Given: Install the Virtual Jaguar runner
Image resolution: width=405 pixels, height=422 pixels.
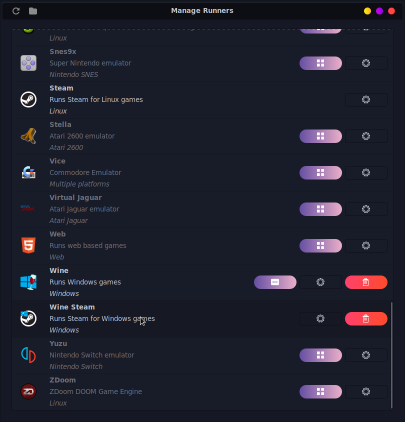Looking at the screenshot, I should coord(320,209).
